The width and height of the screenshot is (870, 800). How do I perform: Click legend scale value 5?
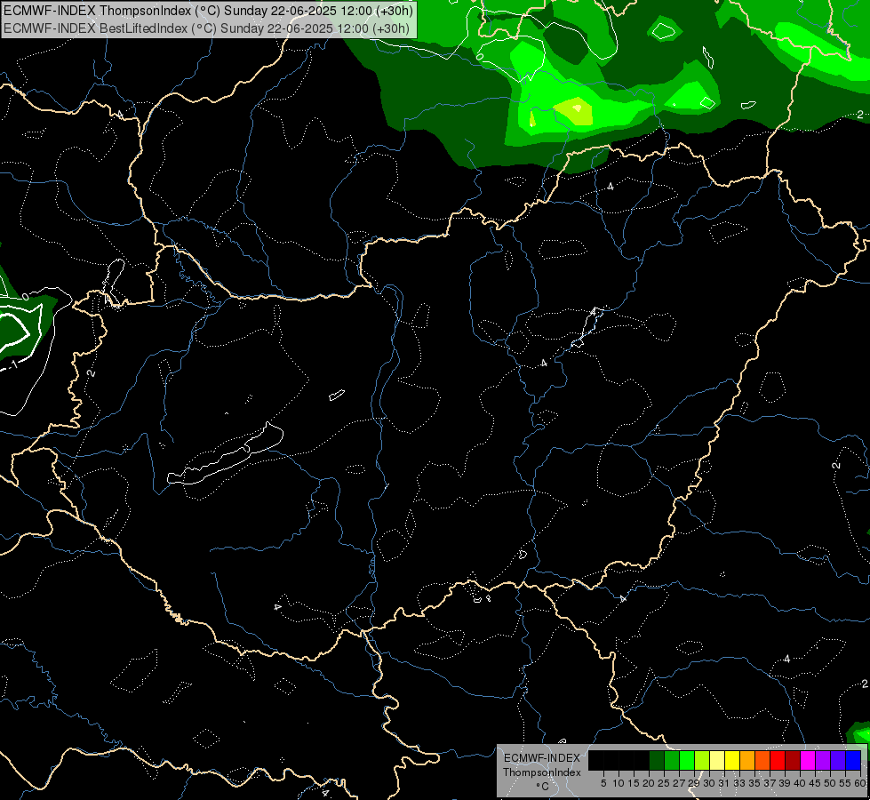[x=603, y=783]
